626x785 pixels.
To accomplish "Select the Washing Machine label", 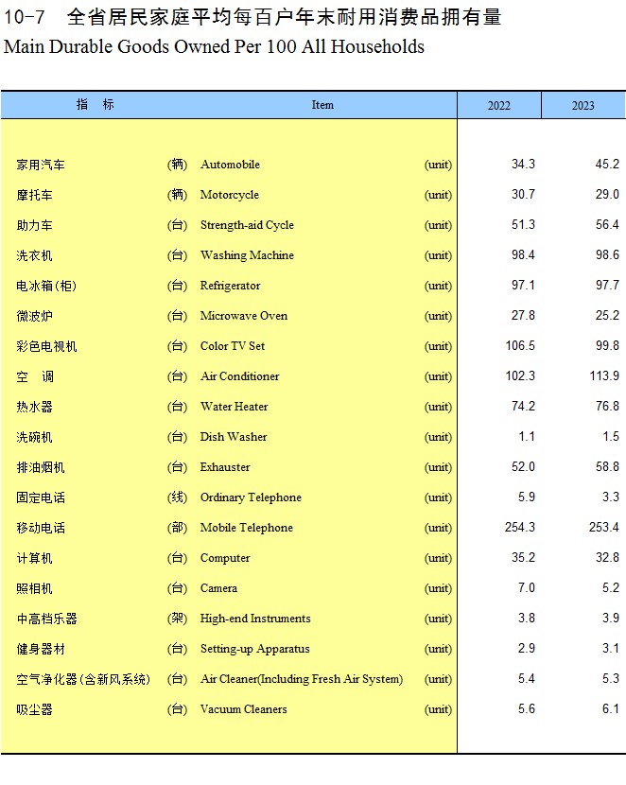I will 247,254.
